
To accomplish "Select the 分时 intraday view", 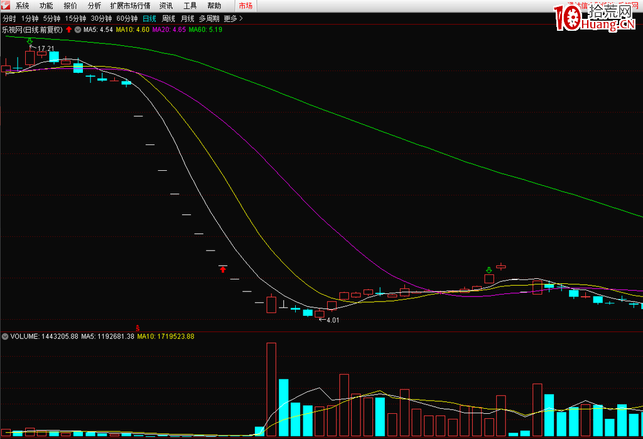I will click(x=9, y=19).
